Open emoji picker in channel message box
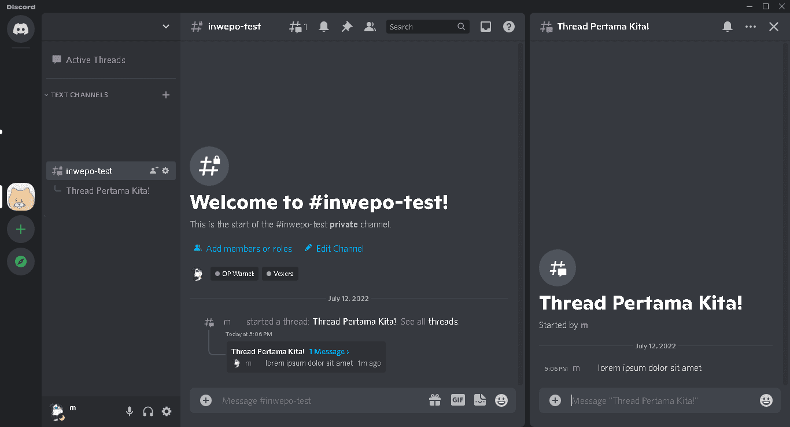Screen dimensions: 790x427 click(501, 400)
